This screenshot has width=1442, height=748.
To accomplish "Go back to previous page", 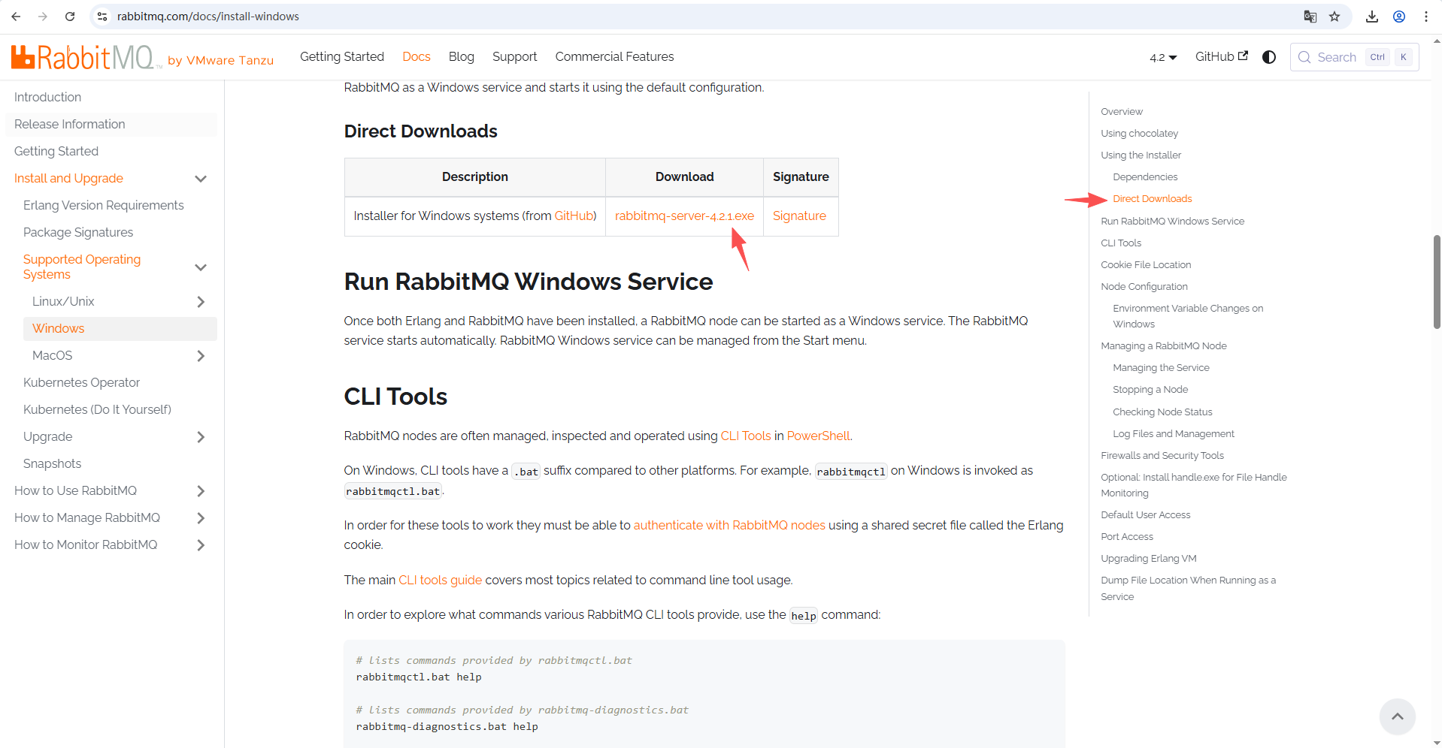I will click(x=16, y=17).
